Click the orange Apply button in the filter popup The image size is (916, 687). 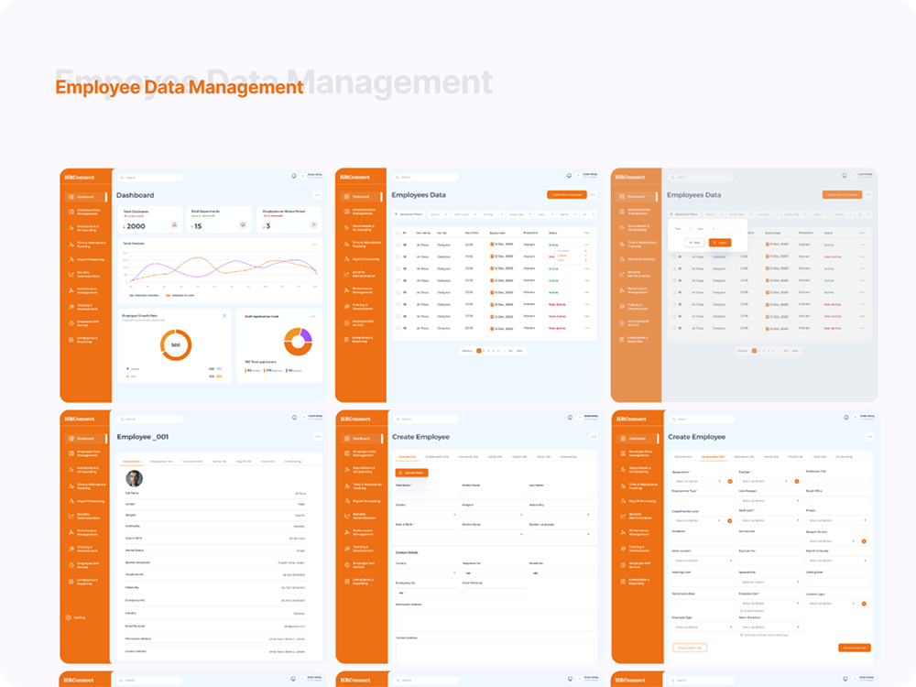720,243
